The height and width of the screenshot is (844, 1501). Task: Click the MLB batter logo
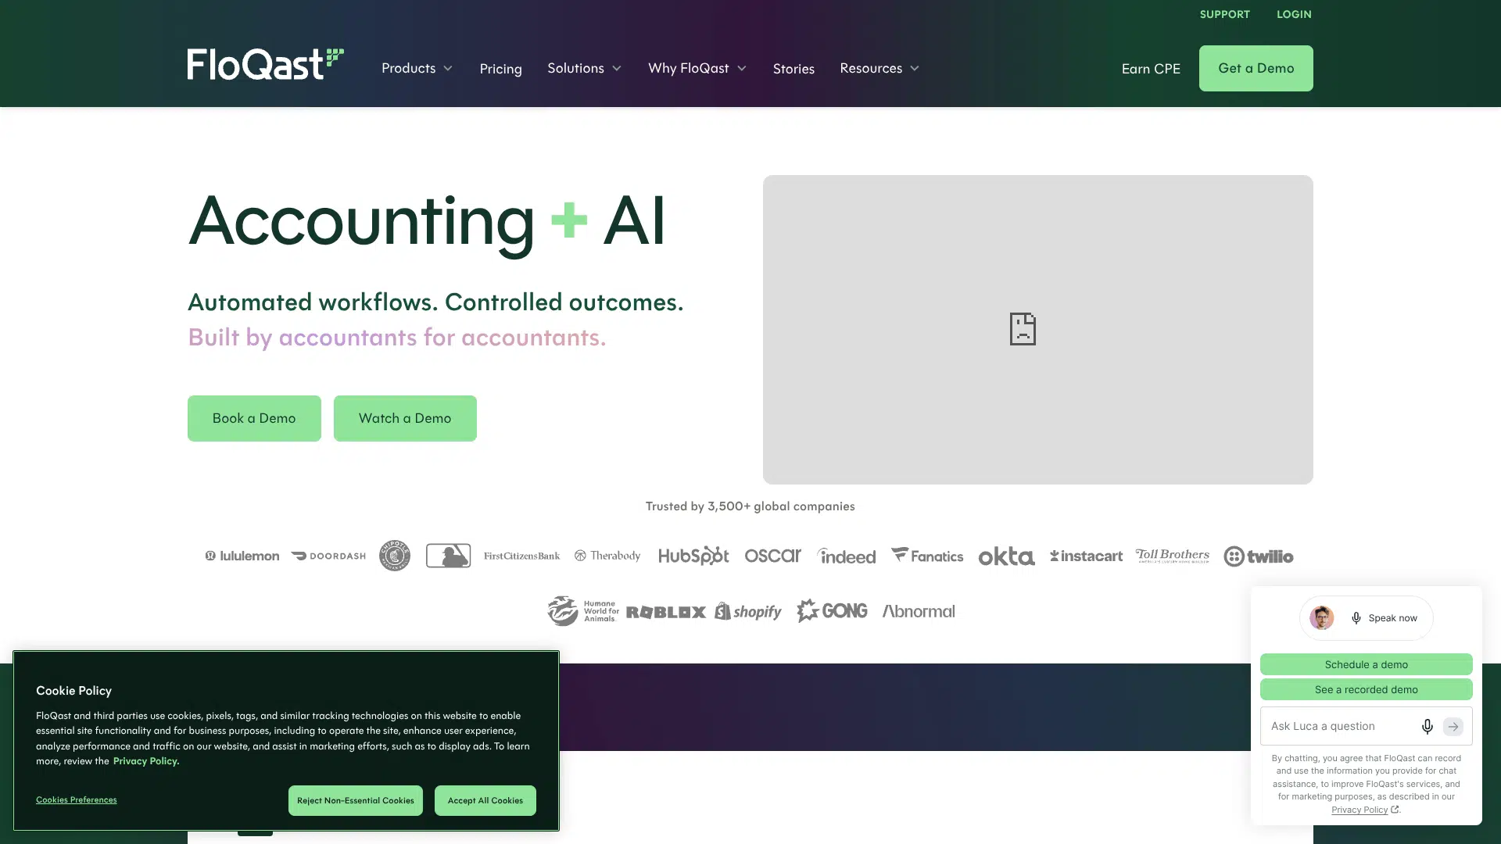tap(448, 556)
